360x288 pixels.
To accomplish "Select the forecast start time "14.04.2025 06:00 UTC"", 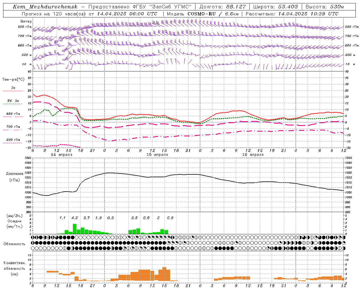I will coord(127,14).
